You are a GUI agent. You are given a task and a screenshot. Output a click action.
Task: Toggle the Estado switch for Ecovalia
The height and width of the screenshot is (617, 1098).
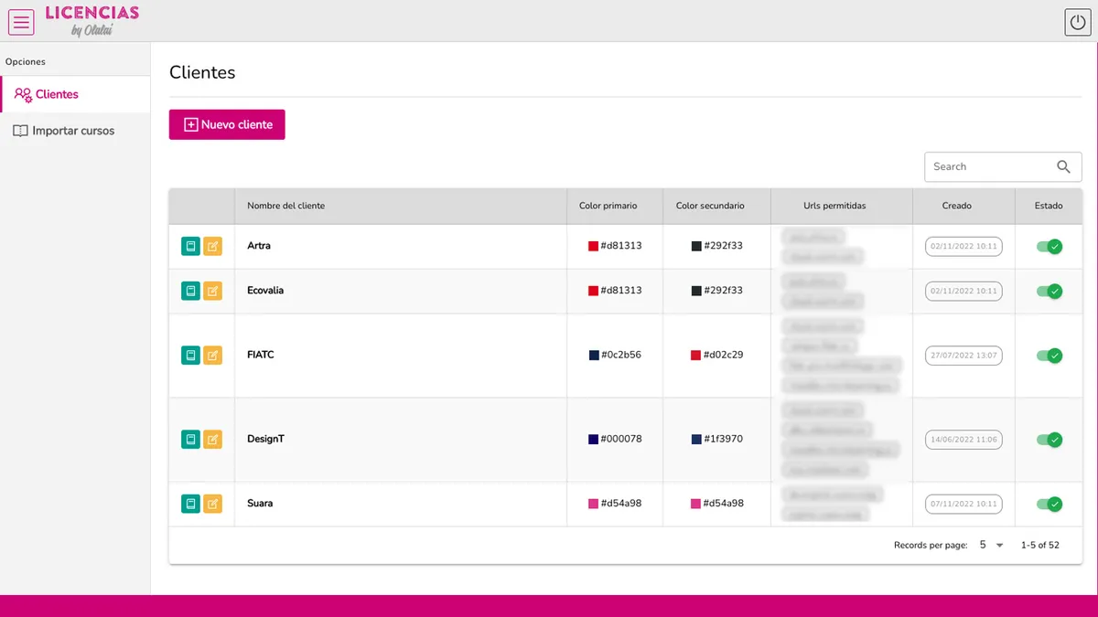click(1050, 291)
